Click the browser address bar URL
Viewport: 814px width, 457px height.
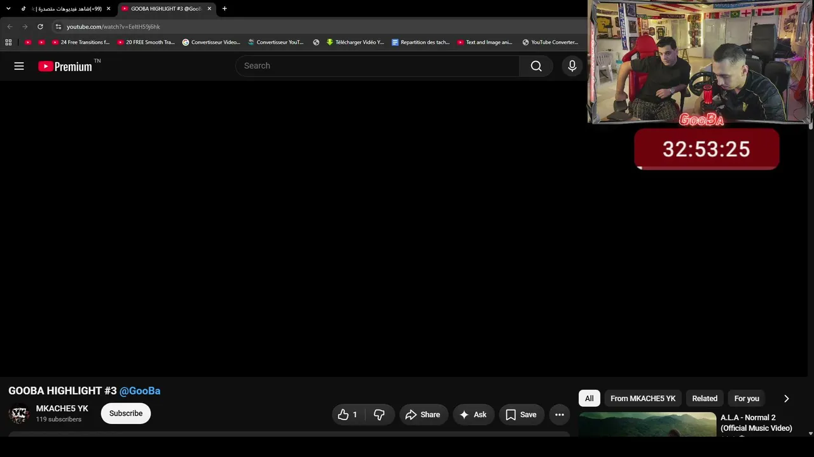point(113,27)
